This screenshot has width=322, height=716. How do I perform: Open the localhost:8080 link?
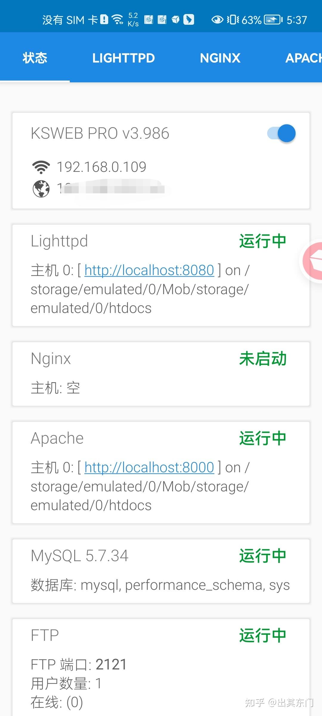click(x=149, y=270)
